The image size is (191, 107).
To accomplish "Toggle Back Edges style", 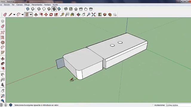I will [x=33, y=9].
